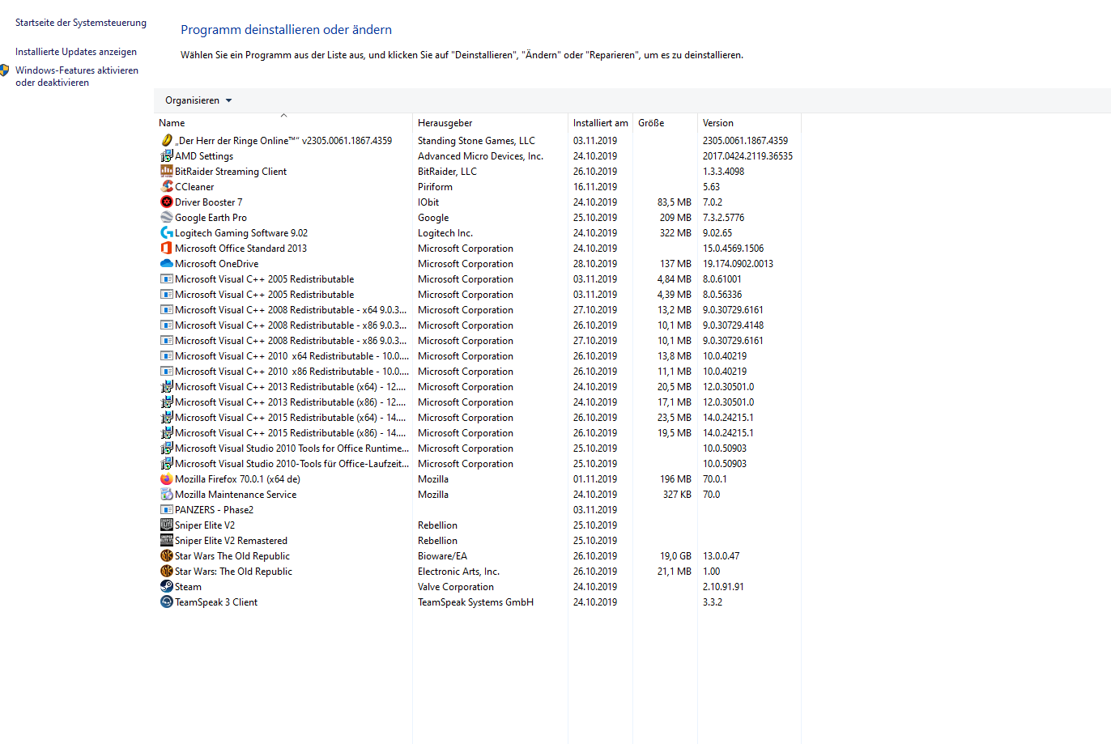Click the CCleaner program icon
This screenshot has width=1111, height=744.
coord(167,186)
